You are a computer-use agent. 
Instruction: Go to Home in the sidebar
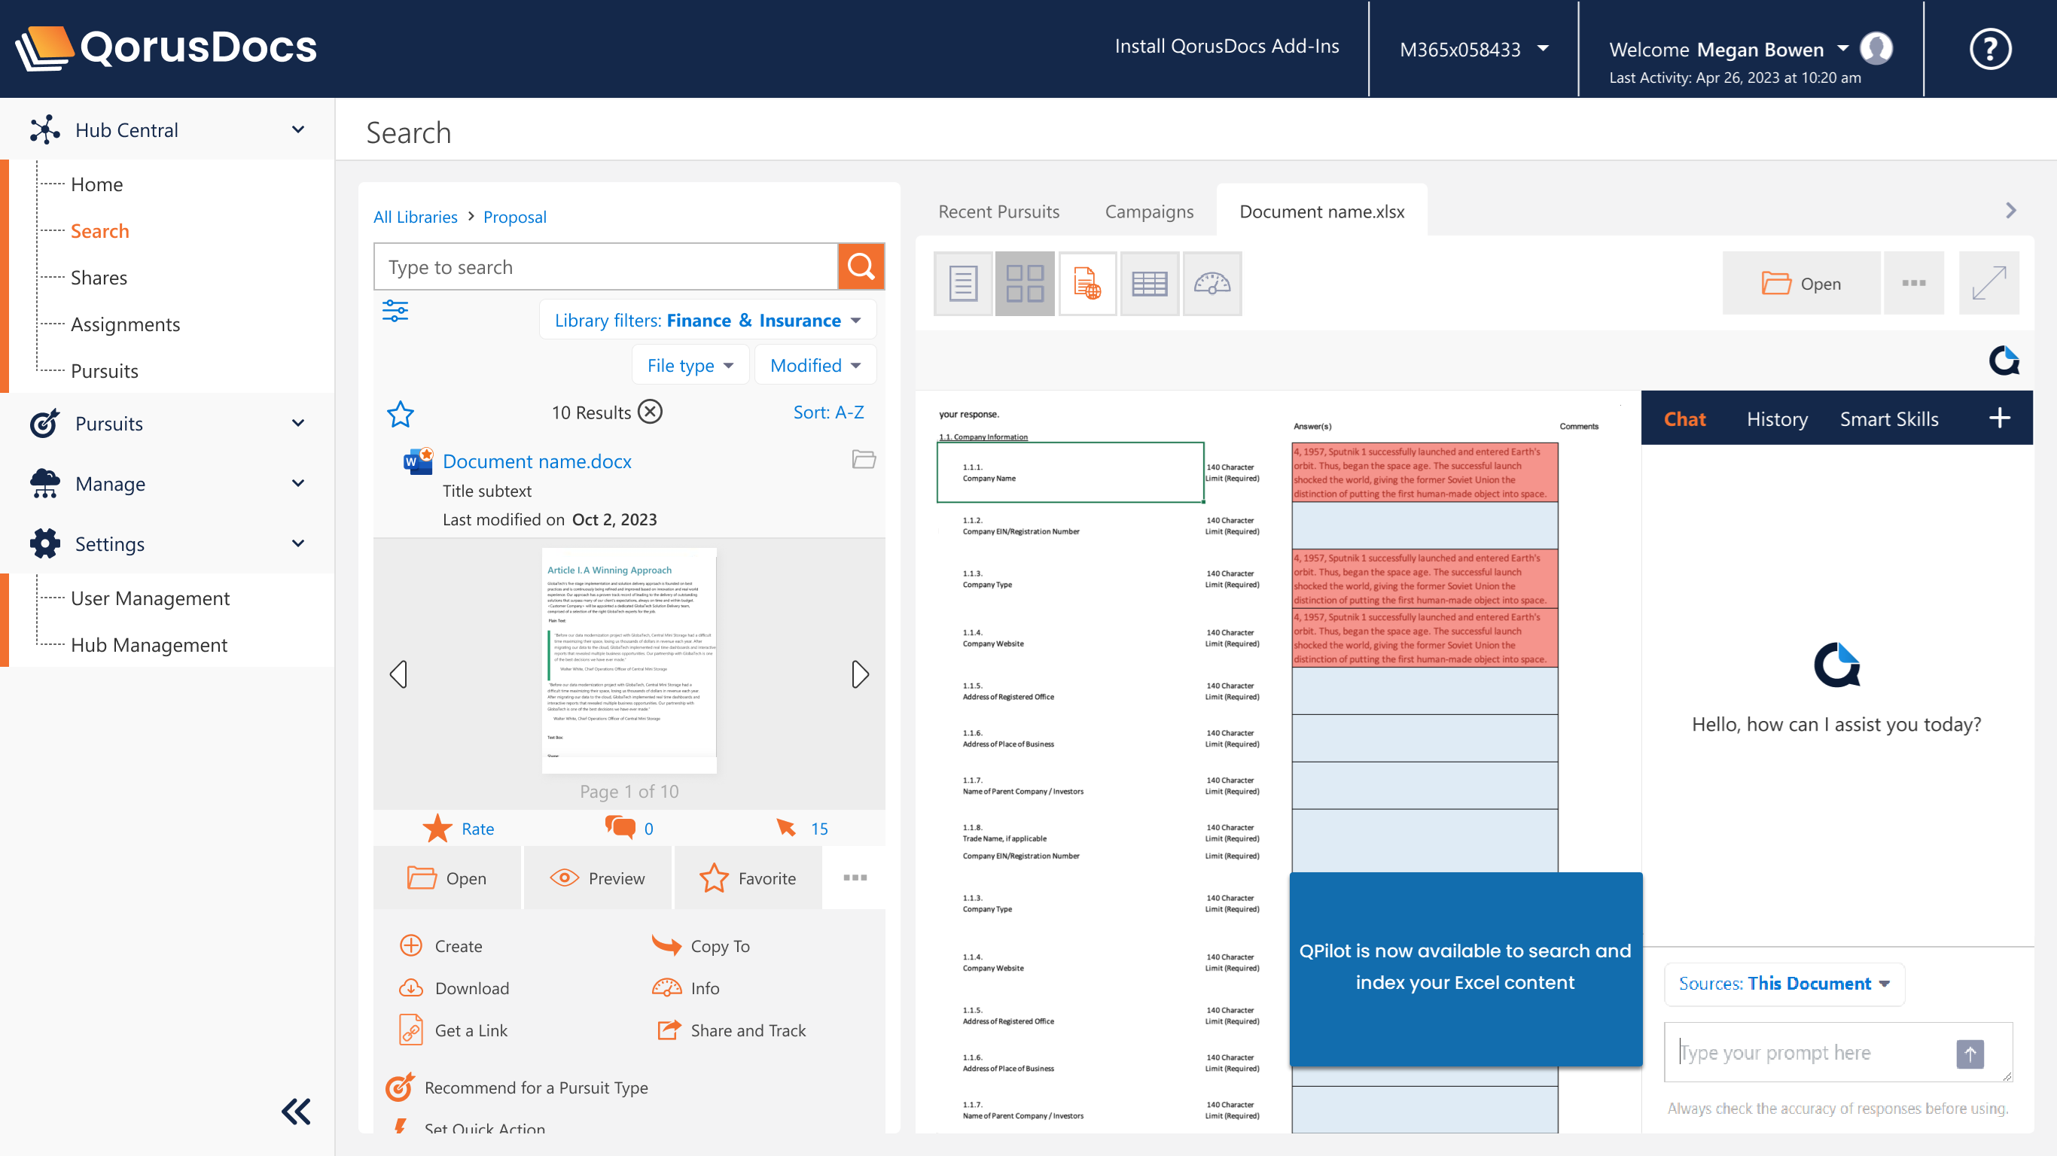click(96, 184)
